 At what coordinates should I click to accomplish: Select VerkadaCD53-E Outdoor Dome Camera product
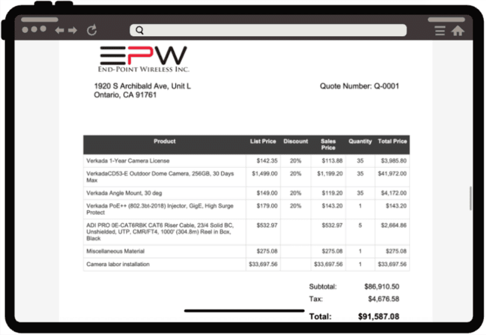(x=160, y=177)
